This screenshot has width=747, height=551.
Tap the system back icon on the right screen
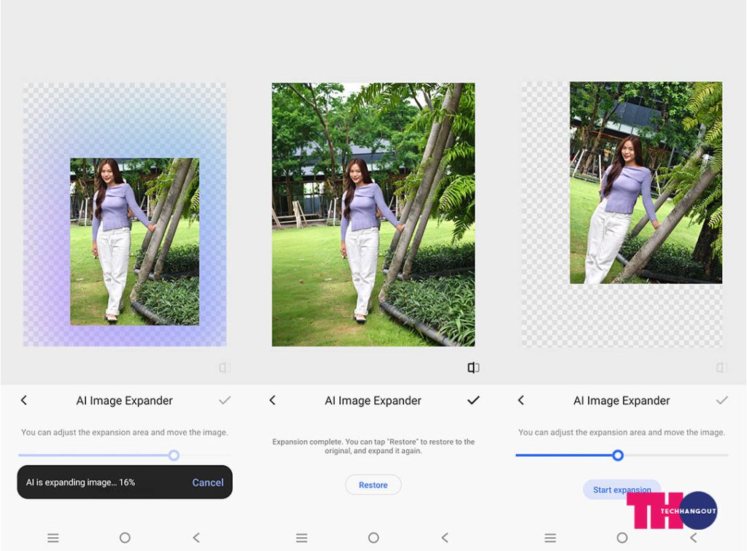point(694,538)
